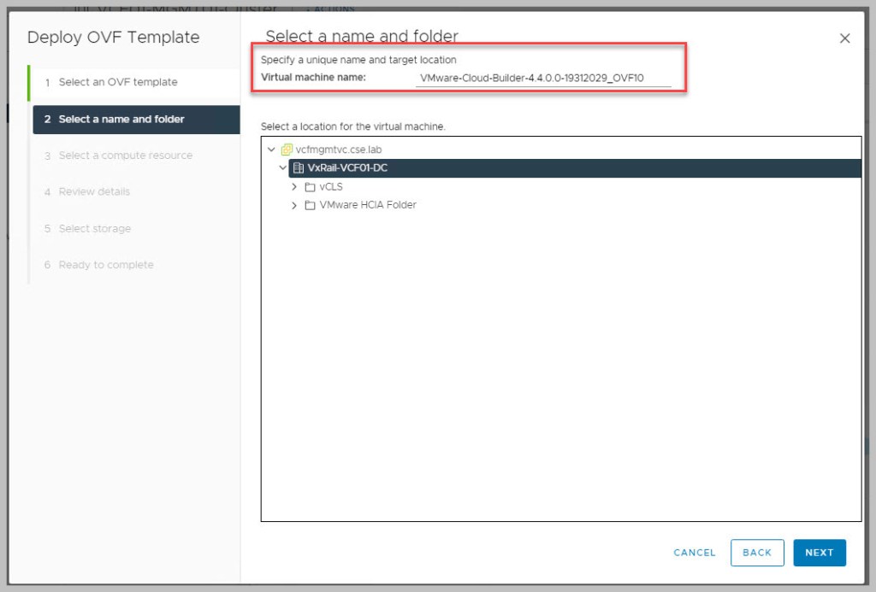Select the vCLS folder label

point(331,187)
